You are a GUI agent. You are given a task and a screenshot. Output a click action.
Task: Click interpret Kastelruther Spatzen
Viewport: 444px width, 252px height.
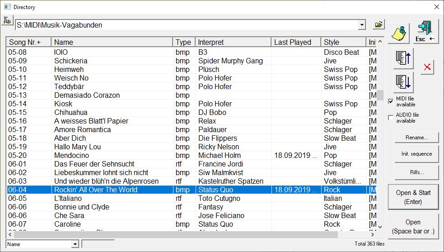coord(231,181)
